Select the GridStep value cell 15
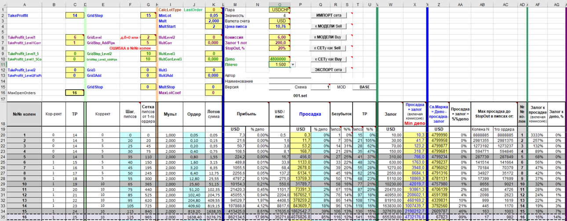The image size is (567, 221). 148,15
